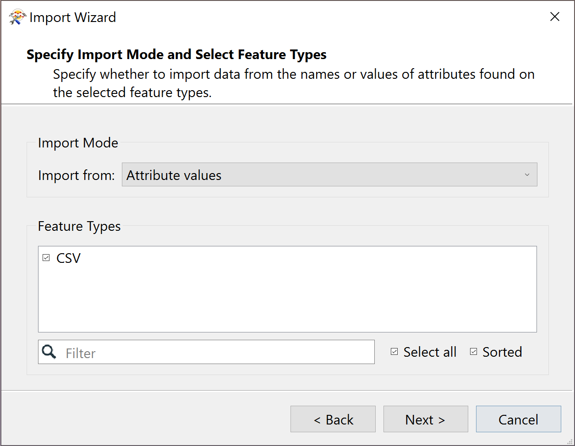The width and height of the screenshot is (575, 446).
Task: Click the Next > button
Action: 425,419
